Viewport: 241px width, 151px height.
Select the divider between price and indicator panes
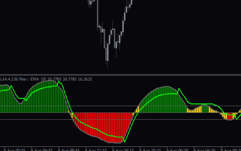click(x=120, y=75)
